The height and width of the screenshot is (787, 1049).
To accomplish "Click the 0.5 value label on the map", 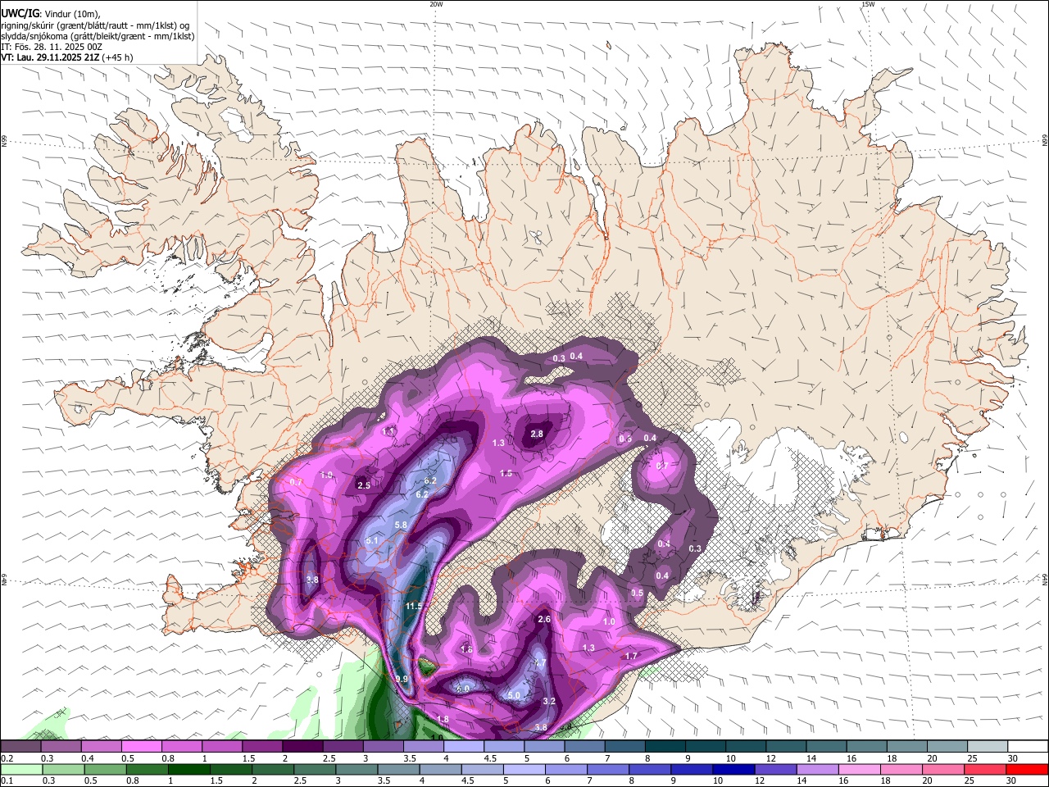I will [637, 593].
